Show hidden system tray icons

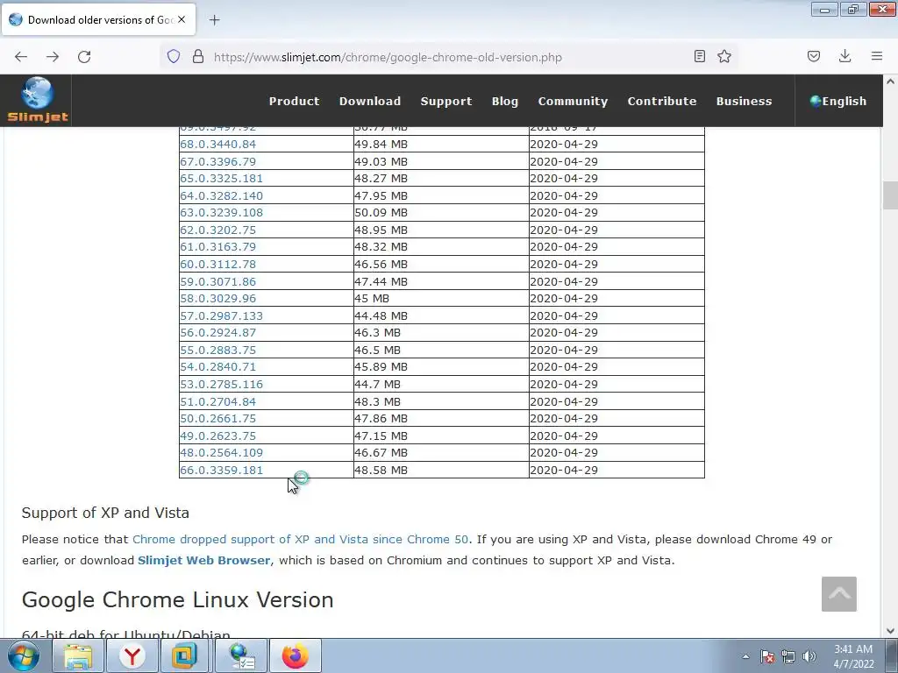click(745, 656)
